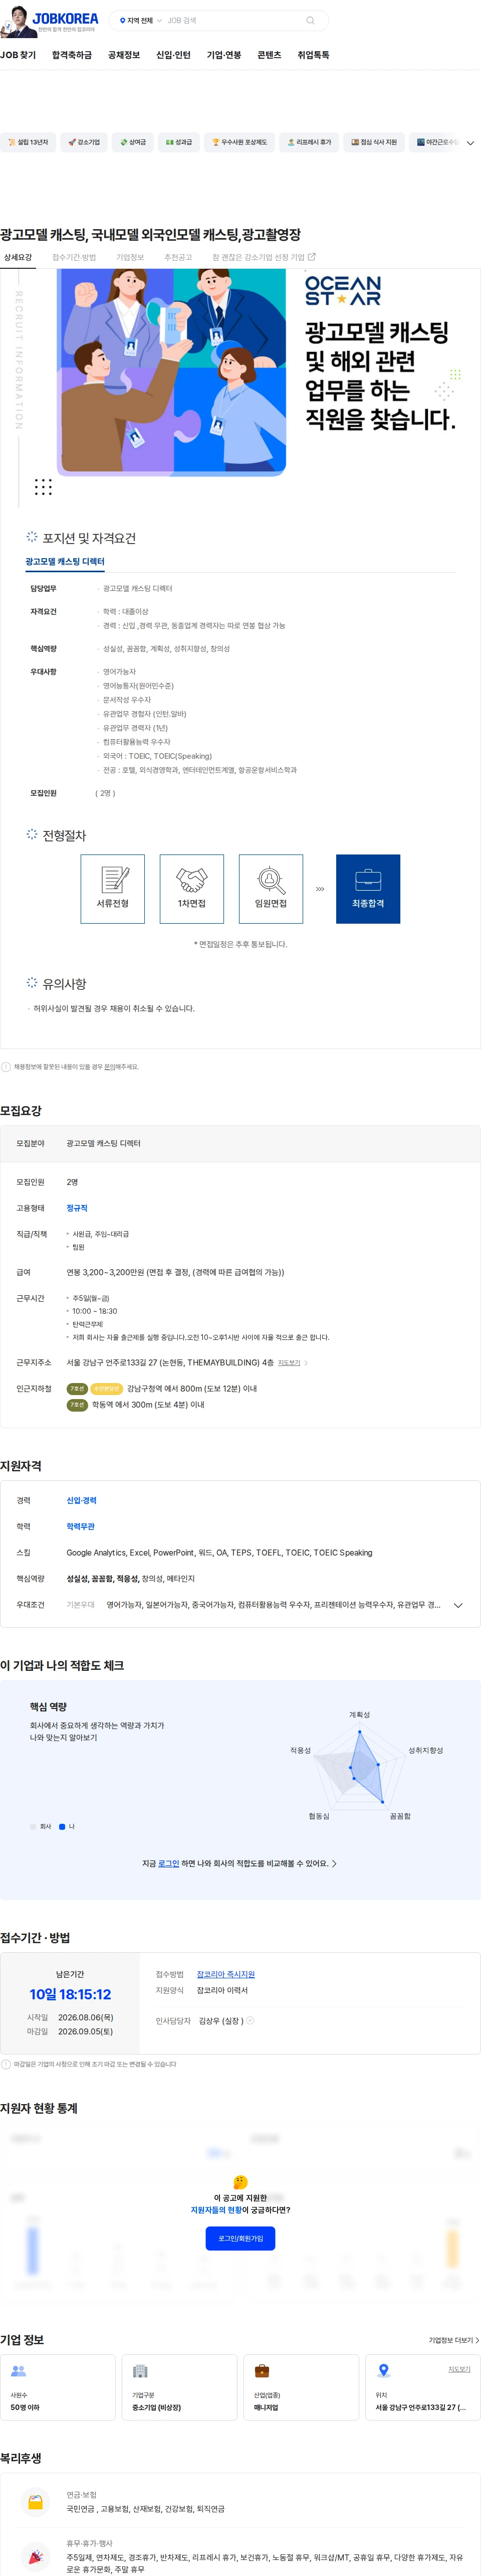Screen dimensions: 481x2576
Task: Click the 학력무관 education link
Action: (x=81, y=1526)
